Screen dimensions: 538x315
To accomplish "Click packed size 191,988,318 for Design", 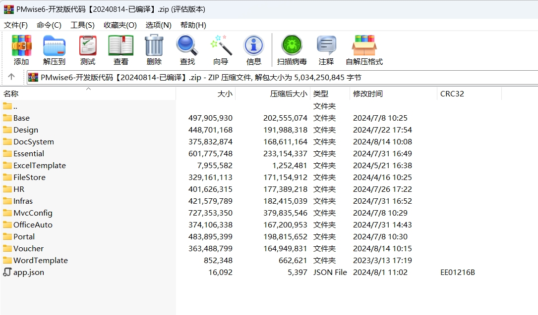I will coord(285,130).
